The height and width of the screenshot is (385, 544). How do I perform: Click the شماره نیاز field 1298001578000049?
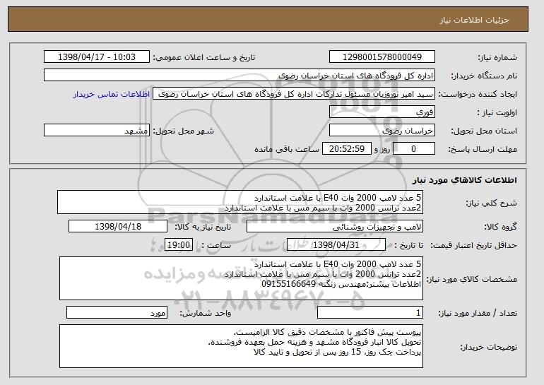(382, 57)
